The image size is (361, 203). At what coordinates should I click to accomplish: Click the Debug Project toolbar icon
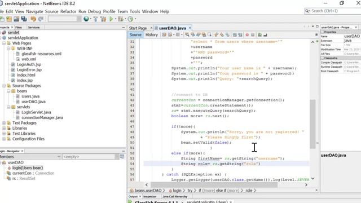tap(120, 19)
